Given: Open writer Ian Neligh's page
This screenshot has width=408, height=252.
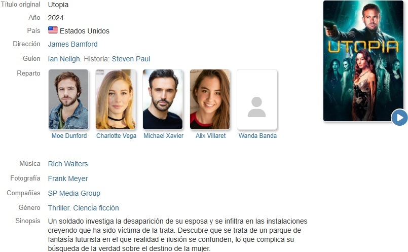Looking at the screenshot, I should click(x=64, y=59).
